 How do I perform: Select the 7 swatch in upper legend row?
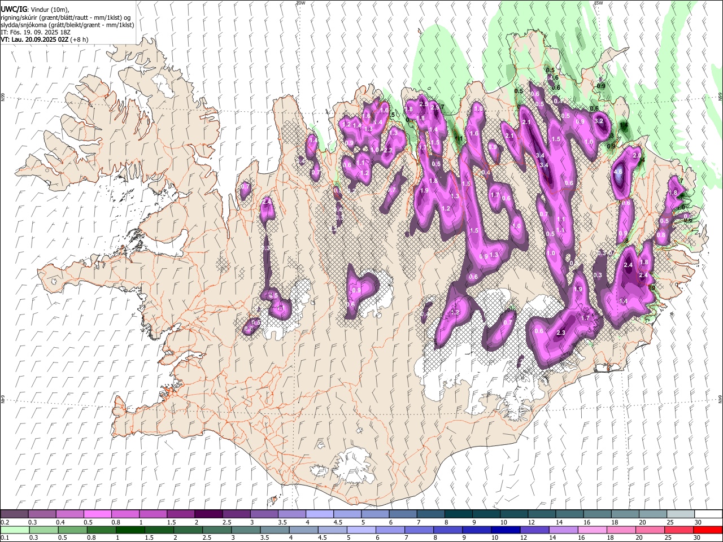tap(430, 514)
